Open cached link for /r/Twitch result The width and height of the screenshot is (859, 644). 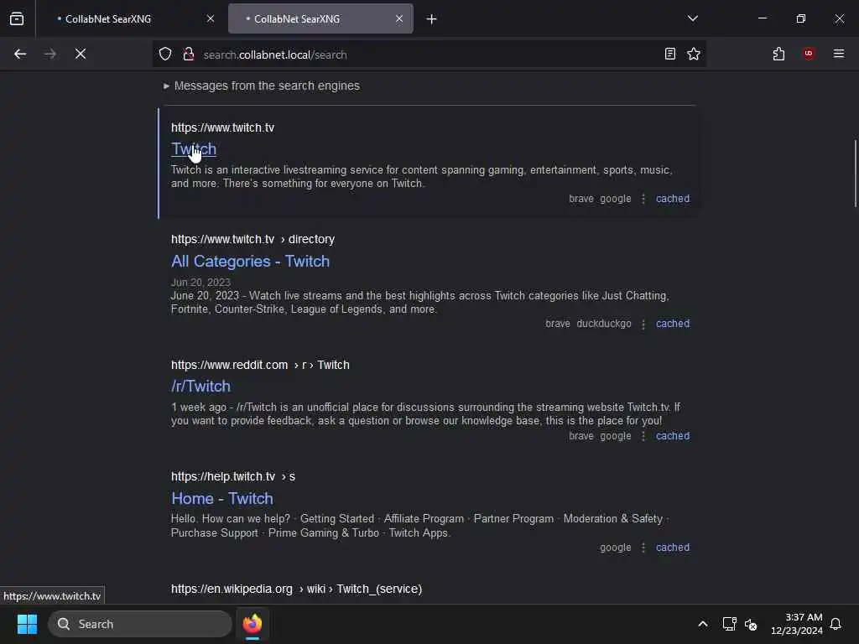pos(673,436)
